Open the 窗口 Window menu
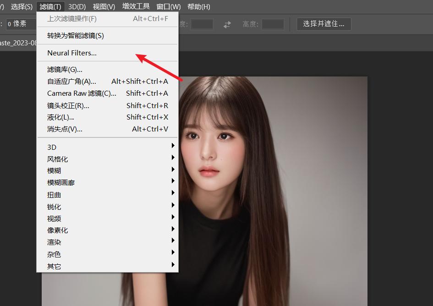 click(168, 6)
